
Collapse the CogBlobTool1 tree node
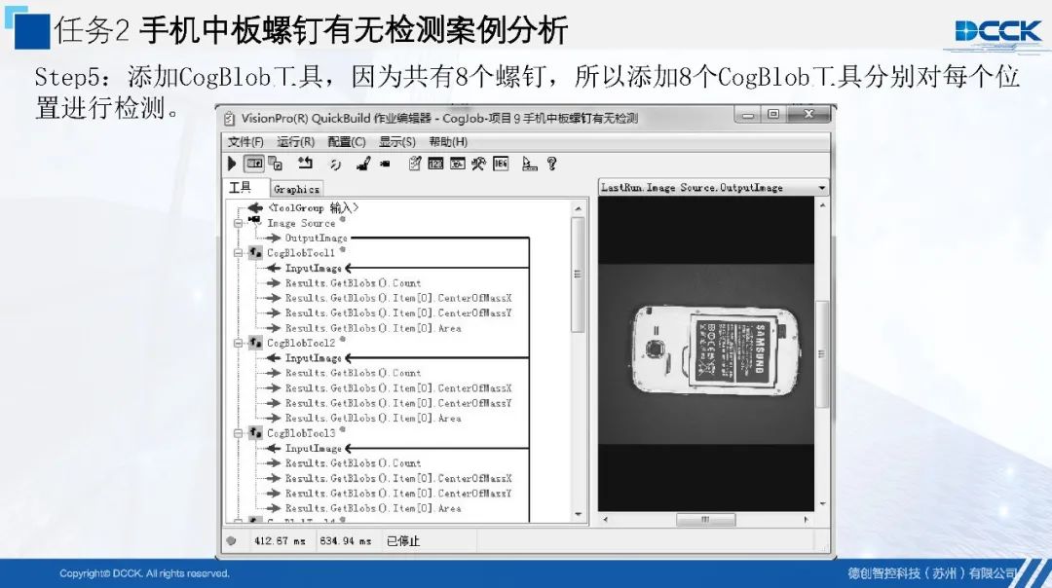pos(238,253)
